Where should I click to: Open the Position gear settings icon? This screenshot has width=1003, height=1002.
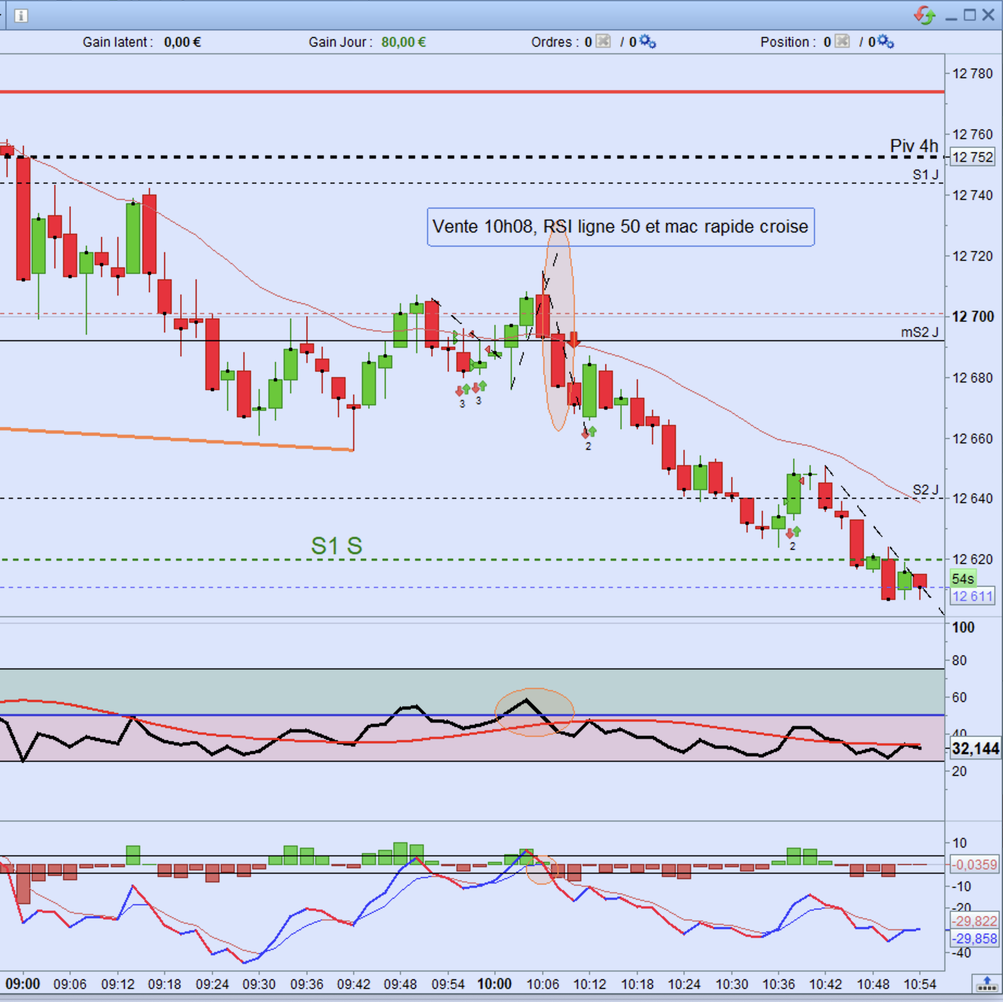click(886, 41)
